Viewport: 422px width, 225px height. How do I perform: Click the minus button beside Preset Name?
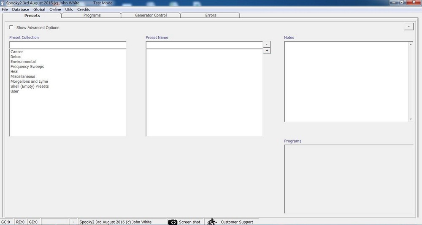(267, 44)
